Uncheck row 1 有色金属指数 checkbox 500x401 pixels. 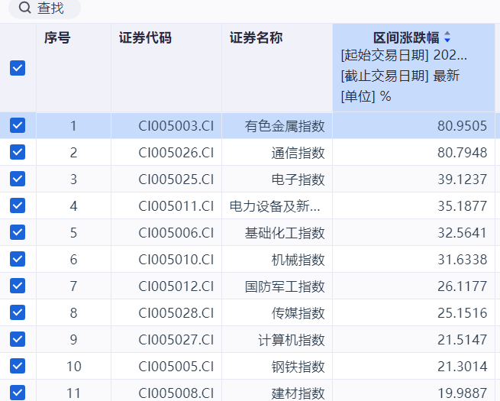tap(18, 125)
